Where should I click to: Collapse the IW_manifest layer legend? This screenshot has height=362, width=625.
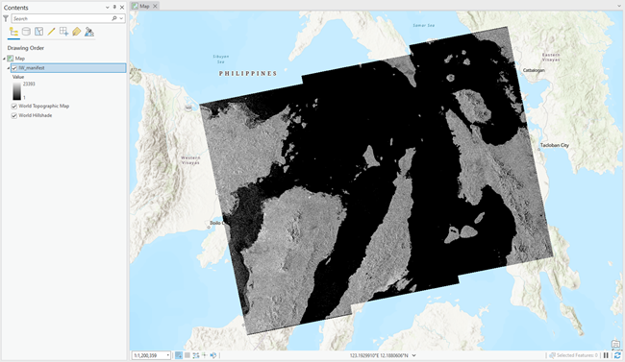click(x=9, y=68)
